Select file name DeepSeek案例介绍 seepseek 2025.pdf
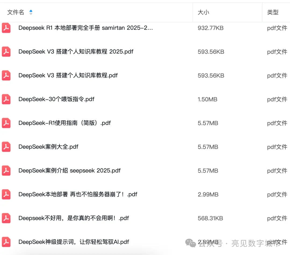Viewport: 290px width, 255px height. point(70,170)
